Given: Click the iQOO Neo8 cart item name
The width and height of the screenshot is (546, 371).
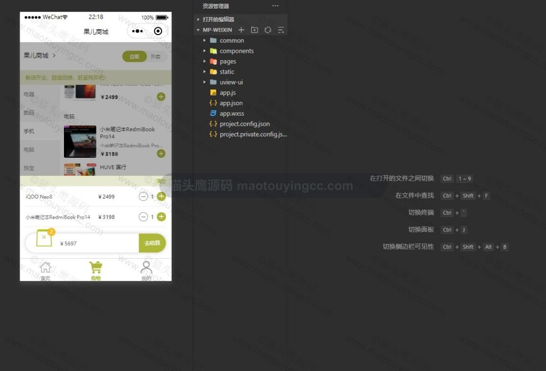Looking at the screenshot, I should [39, 197].
